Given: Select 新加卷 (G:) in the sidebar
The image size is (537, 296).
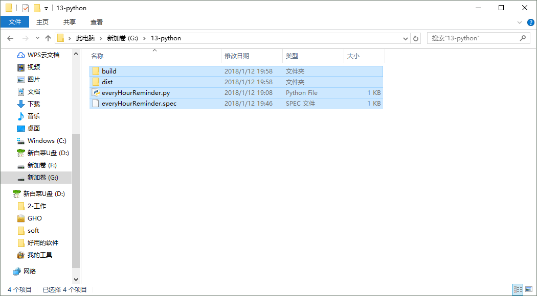Looking at the screenshot, I should 36,178.
